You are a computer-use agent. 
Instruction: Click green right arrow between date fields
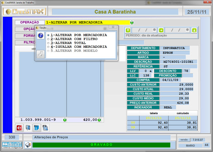coord(161,30)
